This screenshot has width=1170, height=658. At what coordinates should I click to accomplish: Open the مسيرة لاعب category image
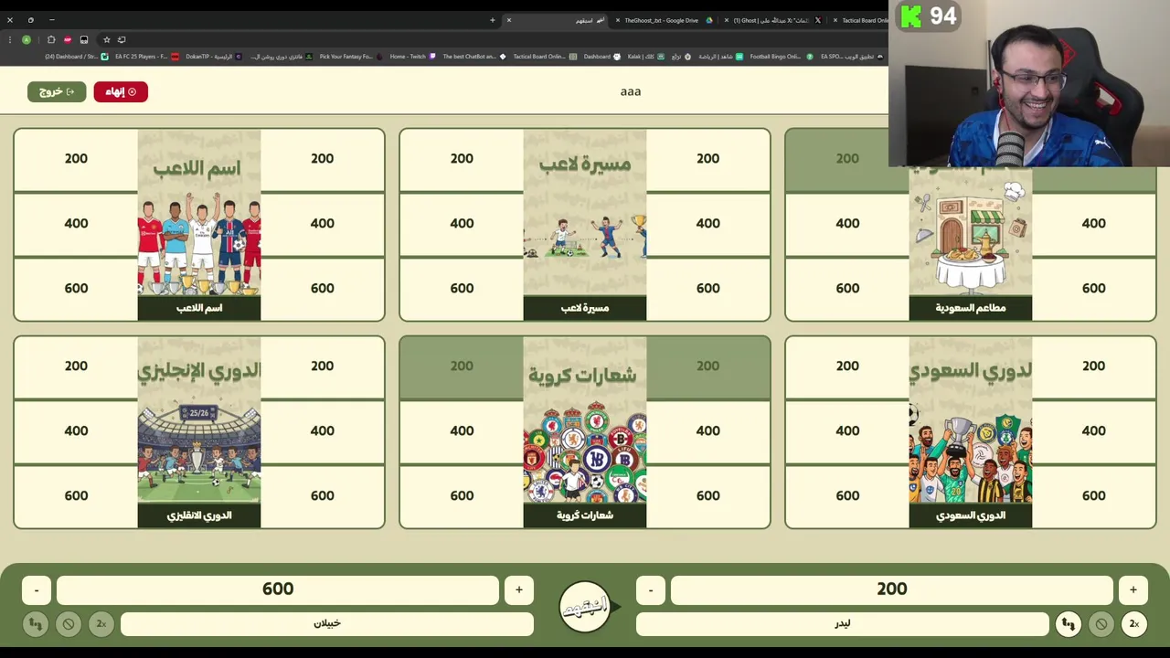pyautogui.click(x=585, y=225)
